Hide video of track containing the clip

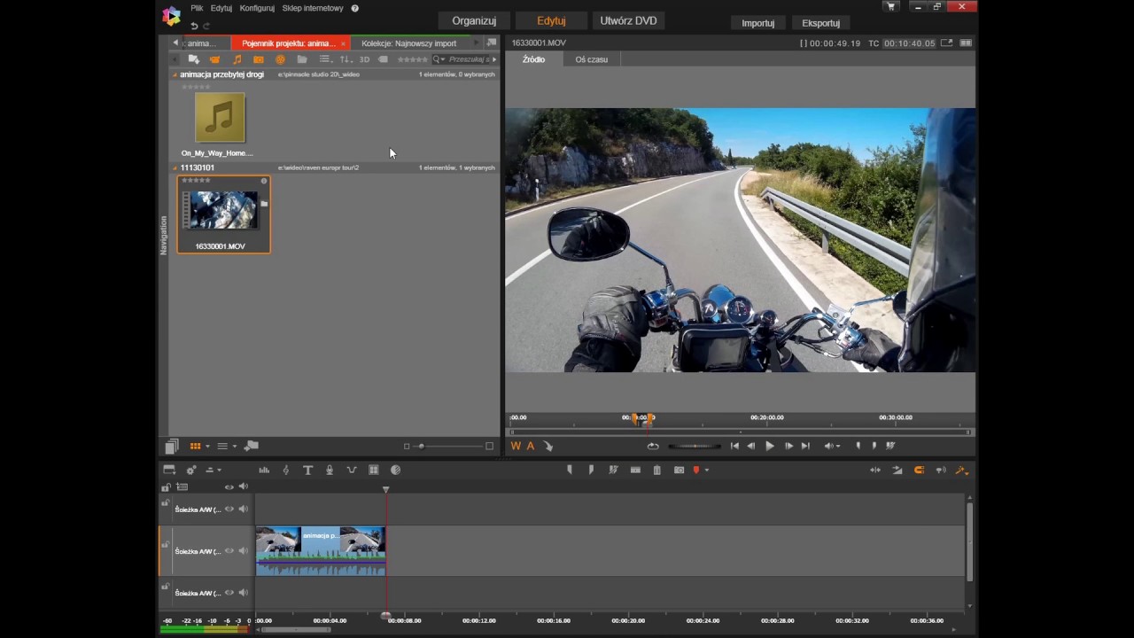[x=229, y=551]
